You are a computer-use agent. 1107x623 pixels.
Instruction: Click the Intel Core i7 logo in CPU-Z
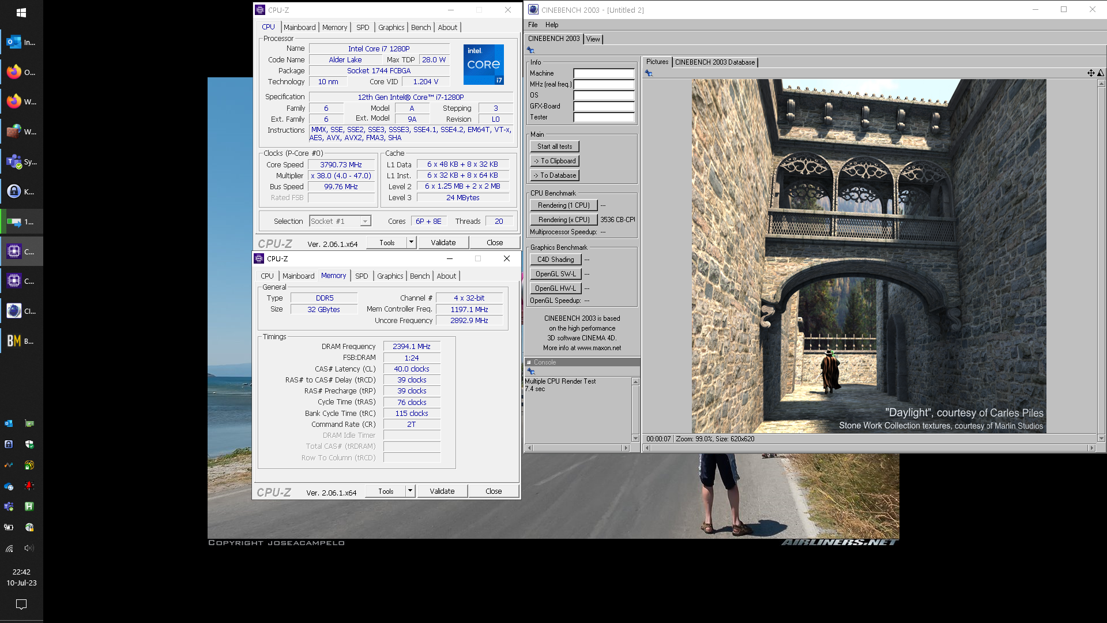tap(484, 65)
